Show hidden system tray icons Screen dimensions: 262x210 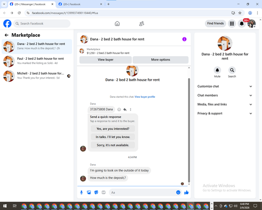(216, 206)
